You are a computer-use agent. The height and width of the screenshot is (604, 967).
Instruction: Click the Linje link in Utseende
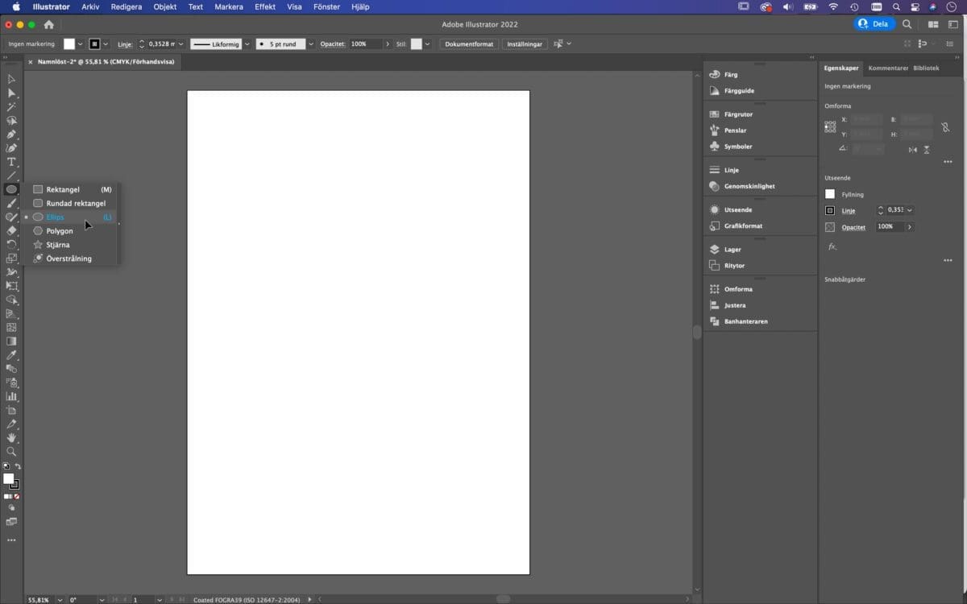[x=849, y=211]
